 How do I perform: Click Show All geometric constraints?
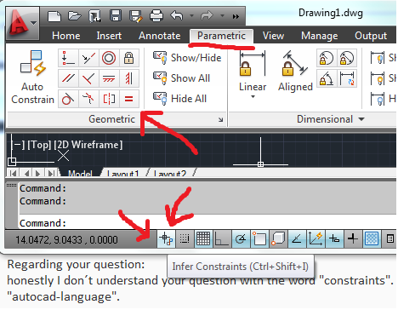[182, 78]
